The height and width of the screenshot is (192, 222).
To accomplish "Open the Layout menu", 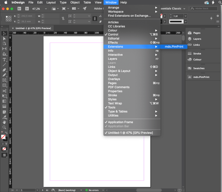I will [x=51, y=3].
